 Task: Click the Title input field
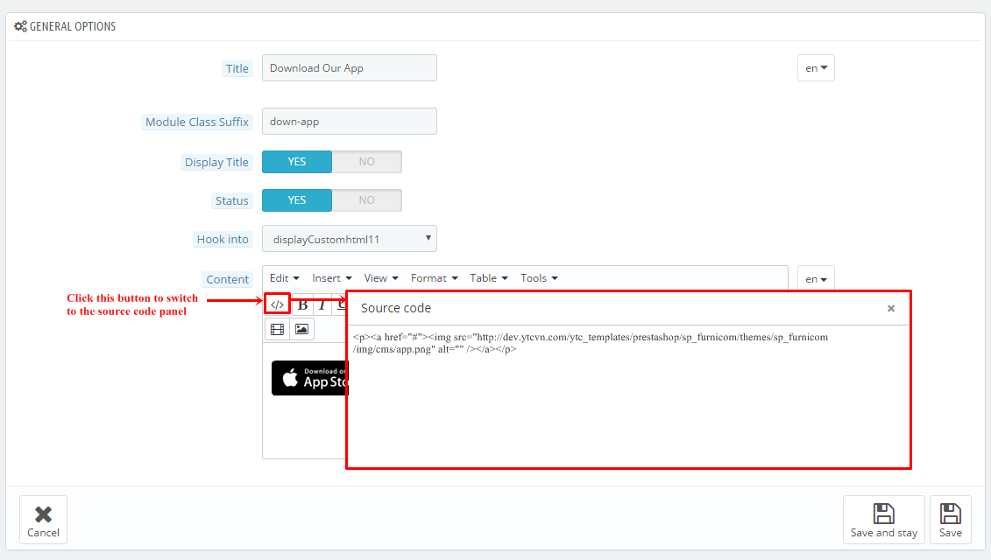pos(350,67)
